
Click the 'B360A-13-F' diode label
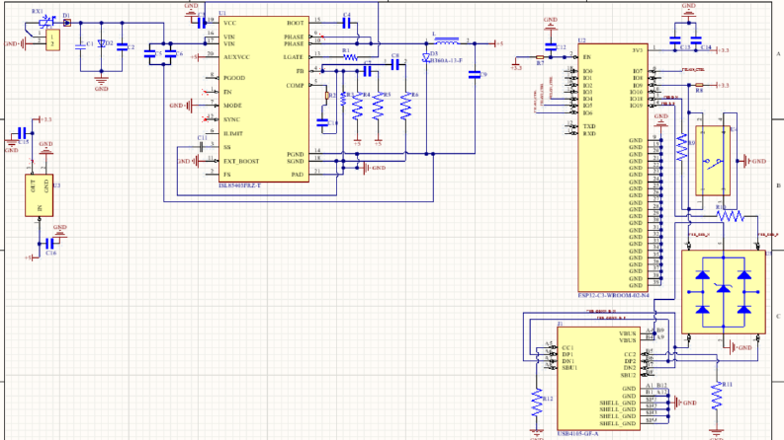click(x=447, y=61)
